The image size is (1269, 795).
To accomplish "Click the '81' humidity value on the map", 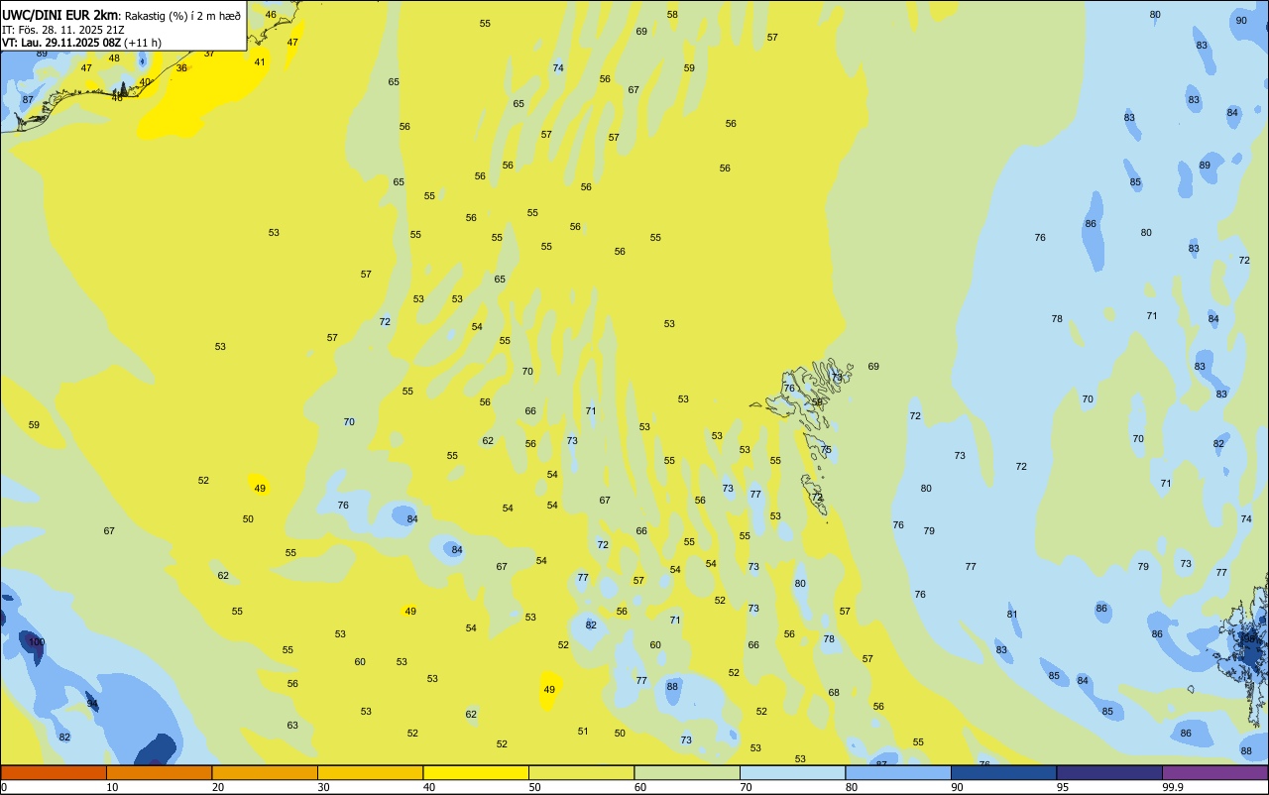I will pyautogui.click(x=1012, y=615).
